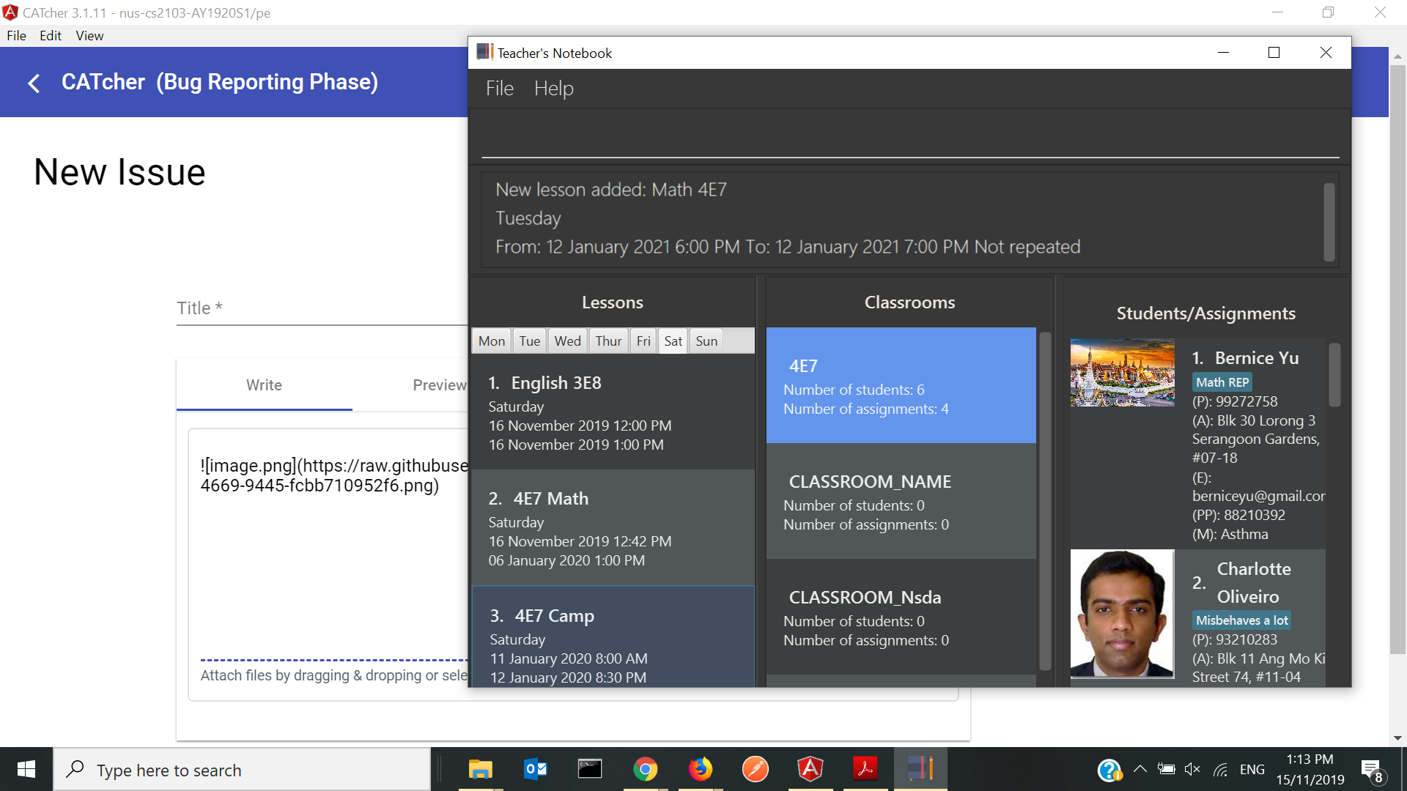Open Outlook from the taskbar

click(535, 769)
